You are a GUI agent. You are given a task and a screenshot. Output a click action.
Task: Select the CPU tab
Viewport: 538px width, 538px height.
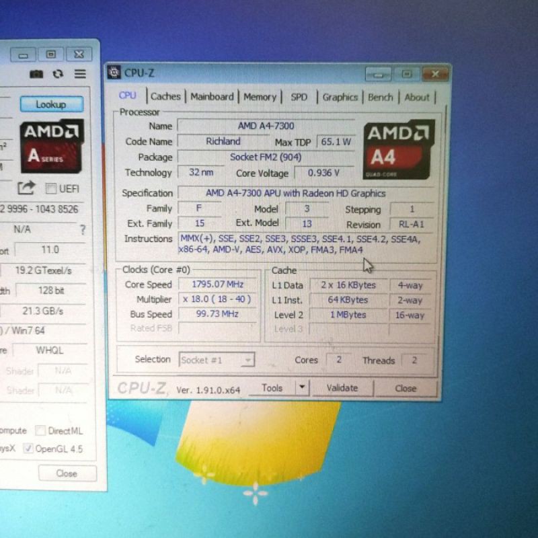(128, 95)
